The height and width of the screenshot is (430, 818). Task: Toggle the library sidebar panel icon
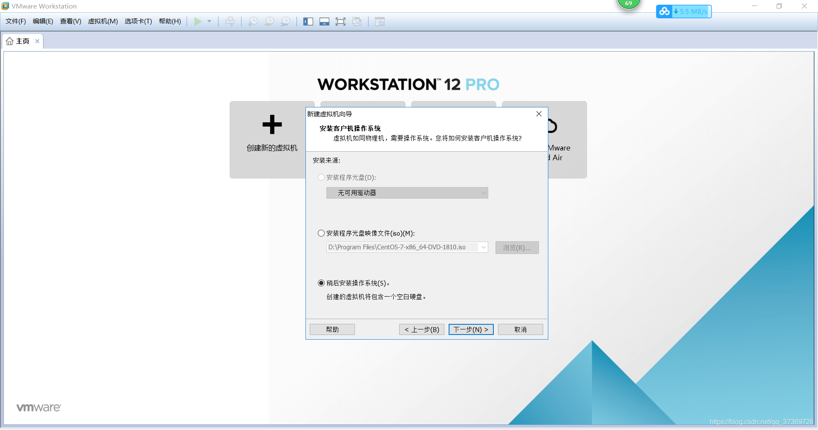308,21
